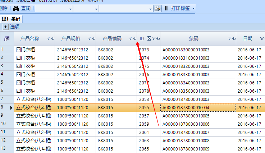This screenshot has width=265, height=153.
Task: Open filter funnel on 产品名称 column
Action: (48, 38)
